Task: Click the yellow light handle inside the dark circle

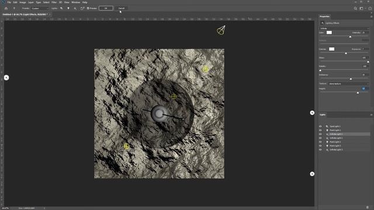Action: [x=174, y=96]
